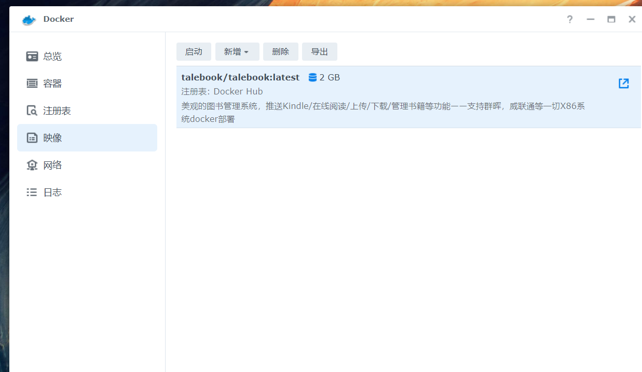The width and height of the screenshot is (642, 372).
Task: Open the 网络 network section
Action: [87, 165]
